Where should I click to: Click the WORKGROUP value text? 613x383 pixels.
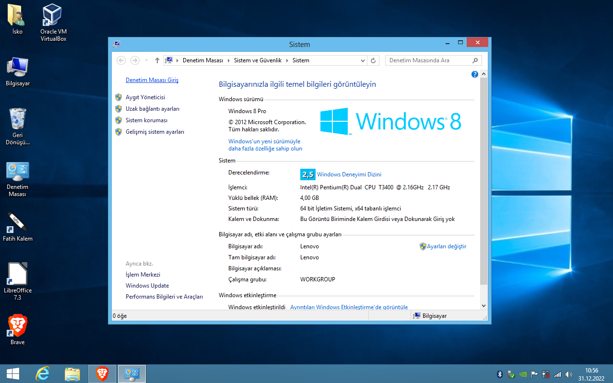pos(318,279)
